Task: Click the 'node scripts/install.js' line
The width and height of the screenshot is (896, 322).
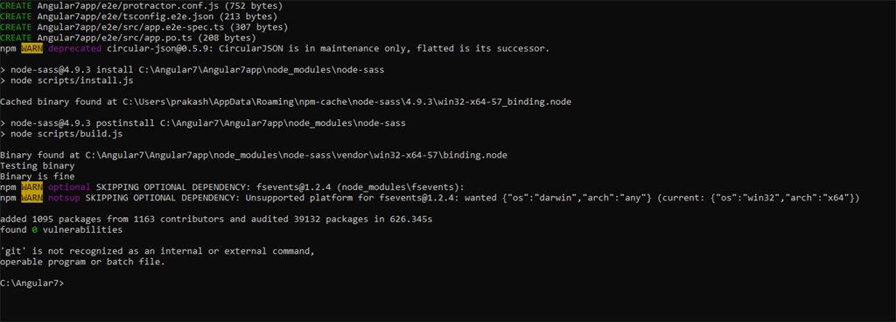Action: click(x=66, y=80)
